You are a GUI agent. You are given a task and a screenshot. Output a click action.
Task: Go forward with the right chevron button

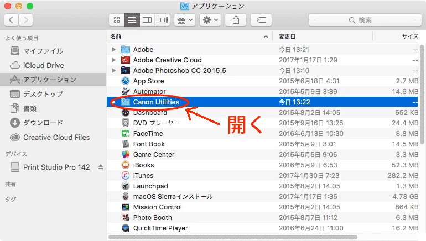(26, 20)
